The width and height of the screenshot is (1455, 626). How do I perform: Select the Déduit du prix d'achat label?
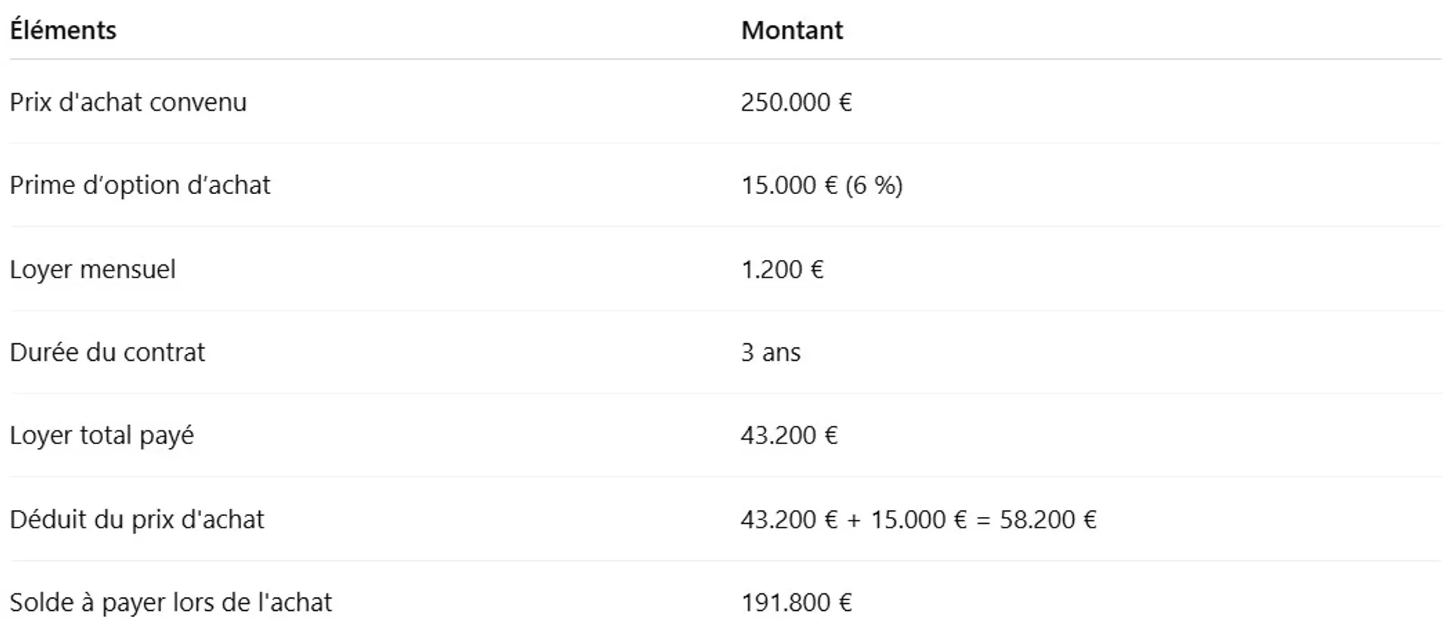point(136,520)
